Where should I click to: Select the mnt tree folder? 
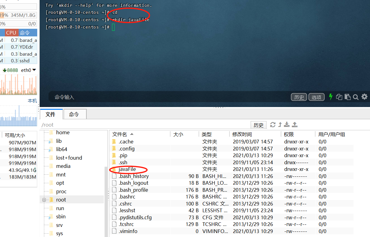pos(61,175)
